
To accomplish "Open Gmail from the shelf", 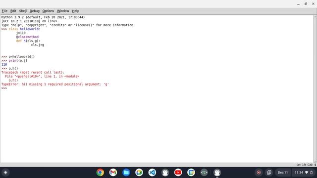I will click(x=113, y=173).
